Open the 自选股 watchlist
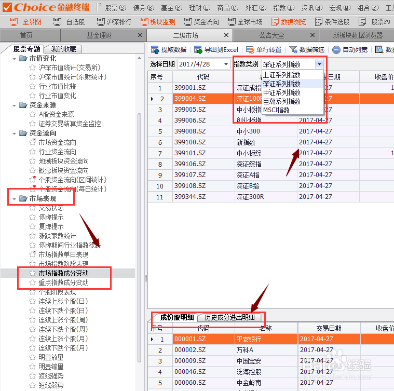 (x=69, y=22)
